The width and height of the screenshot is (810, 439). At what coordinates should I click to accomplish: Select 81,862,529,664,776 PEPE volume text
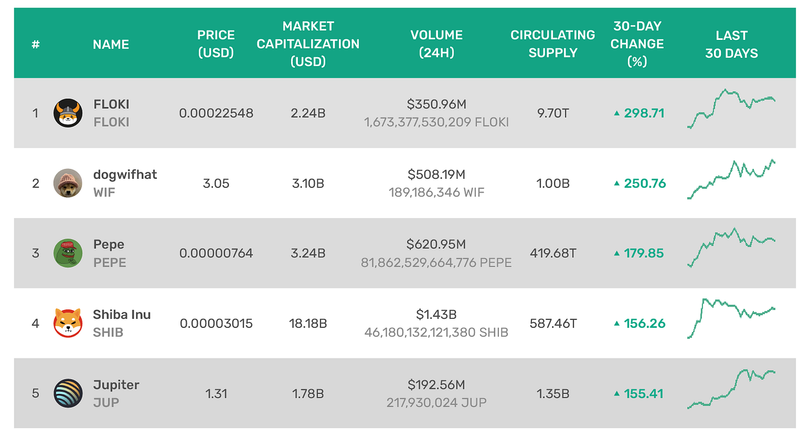coord(436,263)
